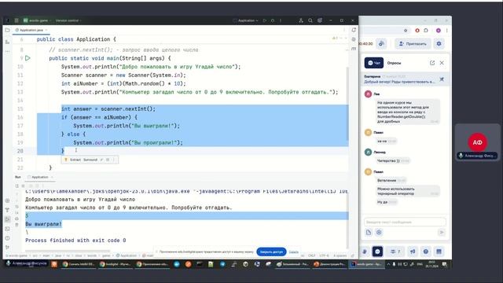Select the Run tool window label
Viewport: 503px width, 283px height.
[x=18, y=177]
